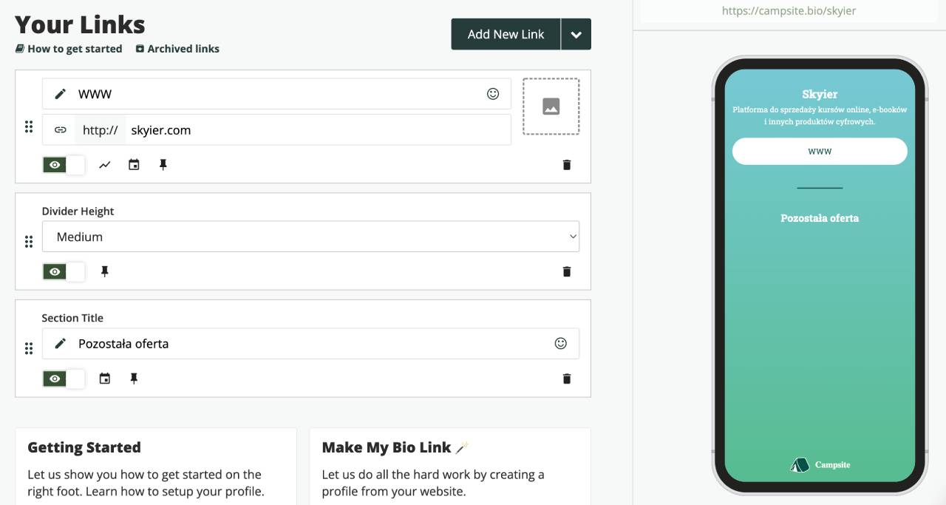This screenshot has height=505, width=946.
Task: Open Archived links
Action: (177, 49)
